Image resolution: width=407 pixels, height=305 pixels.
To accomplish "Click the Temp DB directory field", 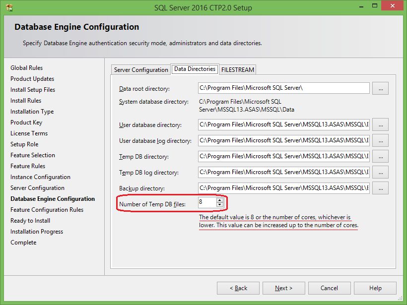I will tap(284, 156).
